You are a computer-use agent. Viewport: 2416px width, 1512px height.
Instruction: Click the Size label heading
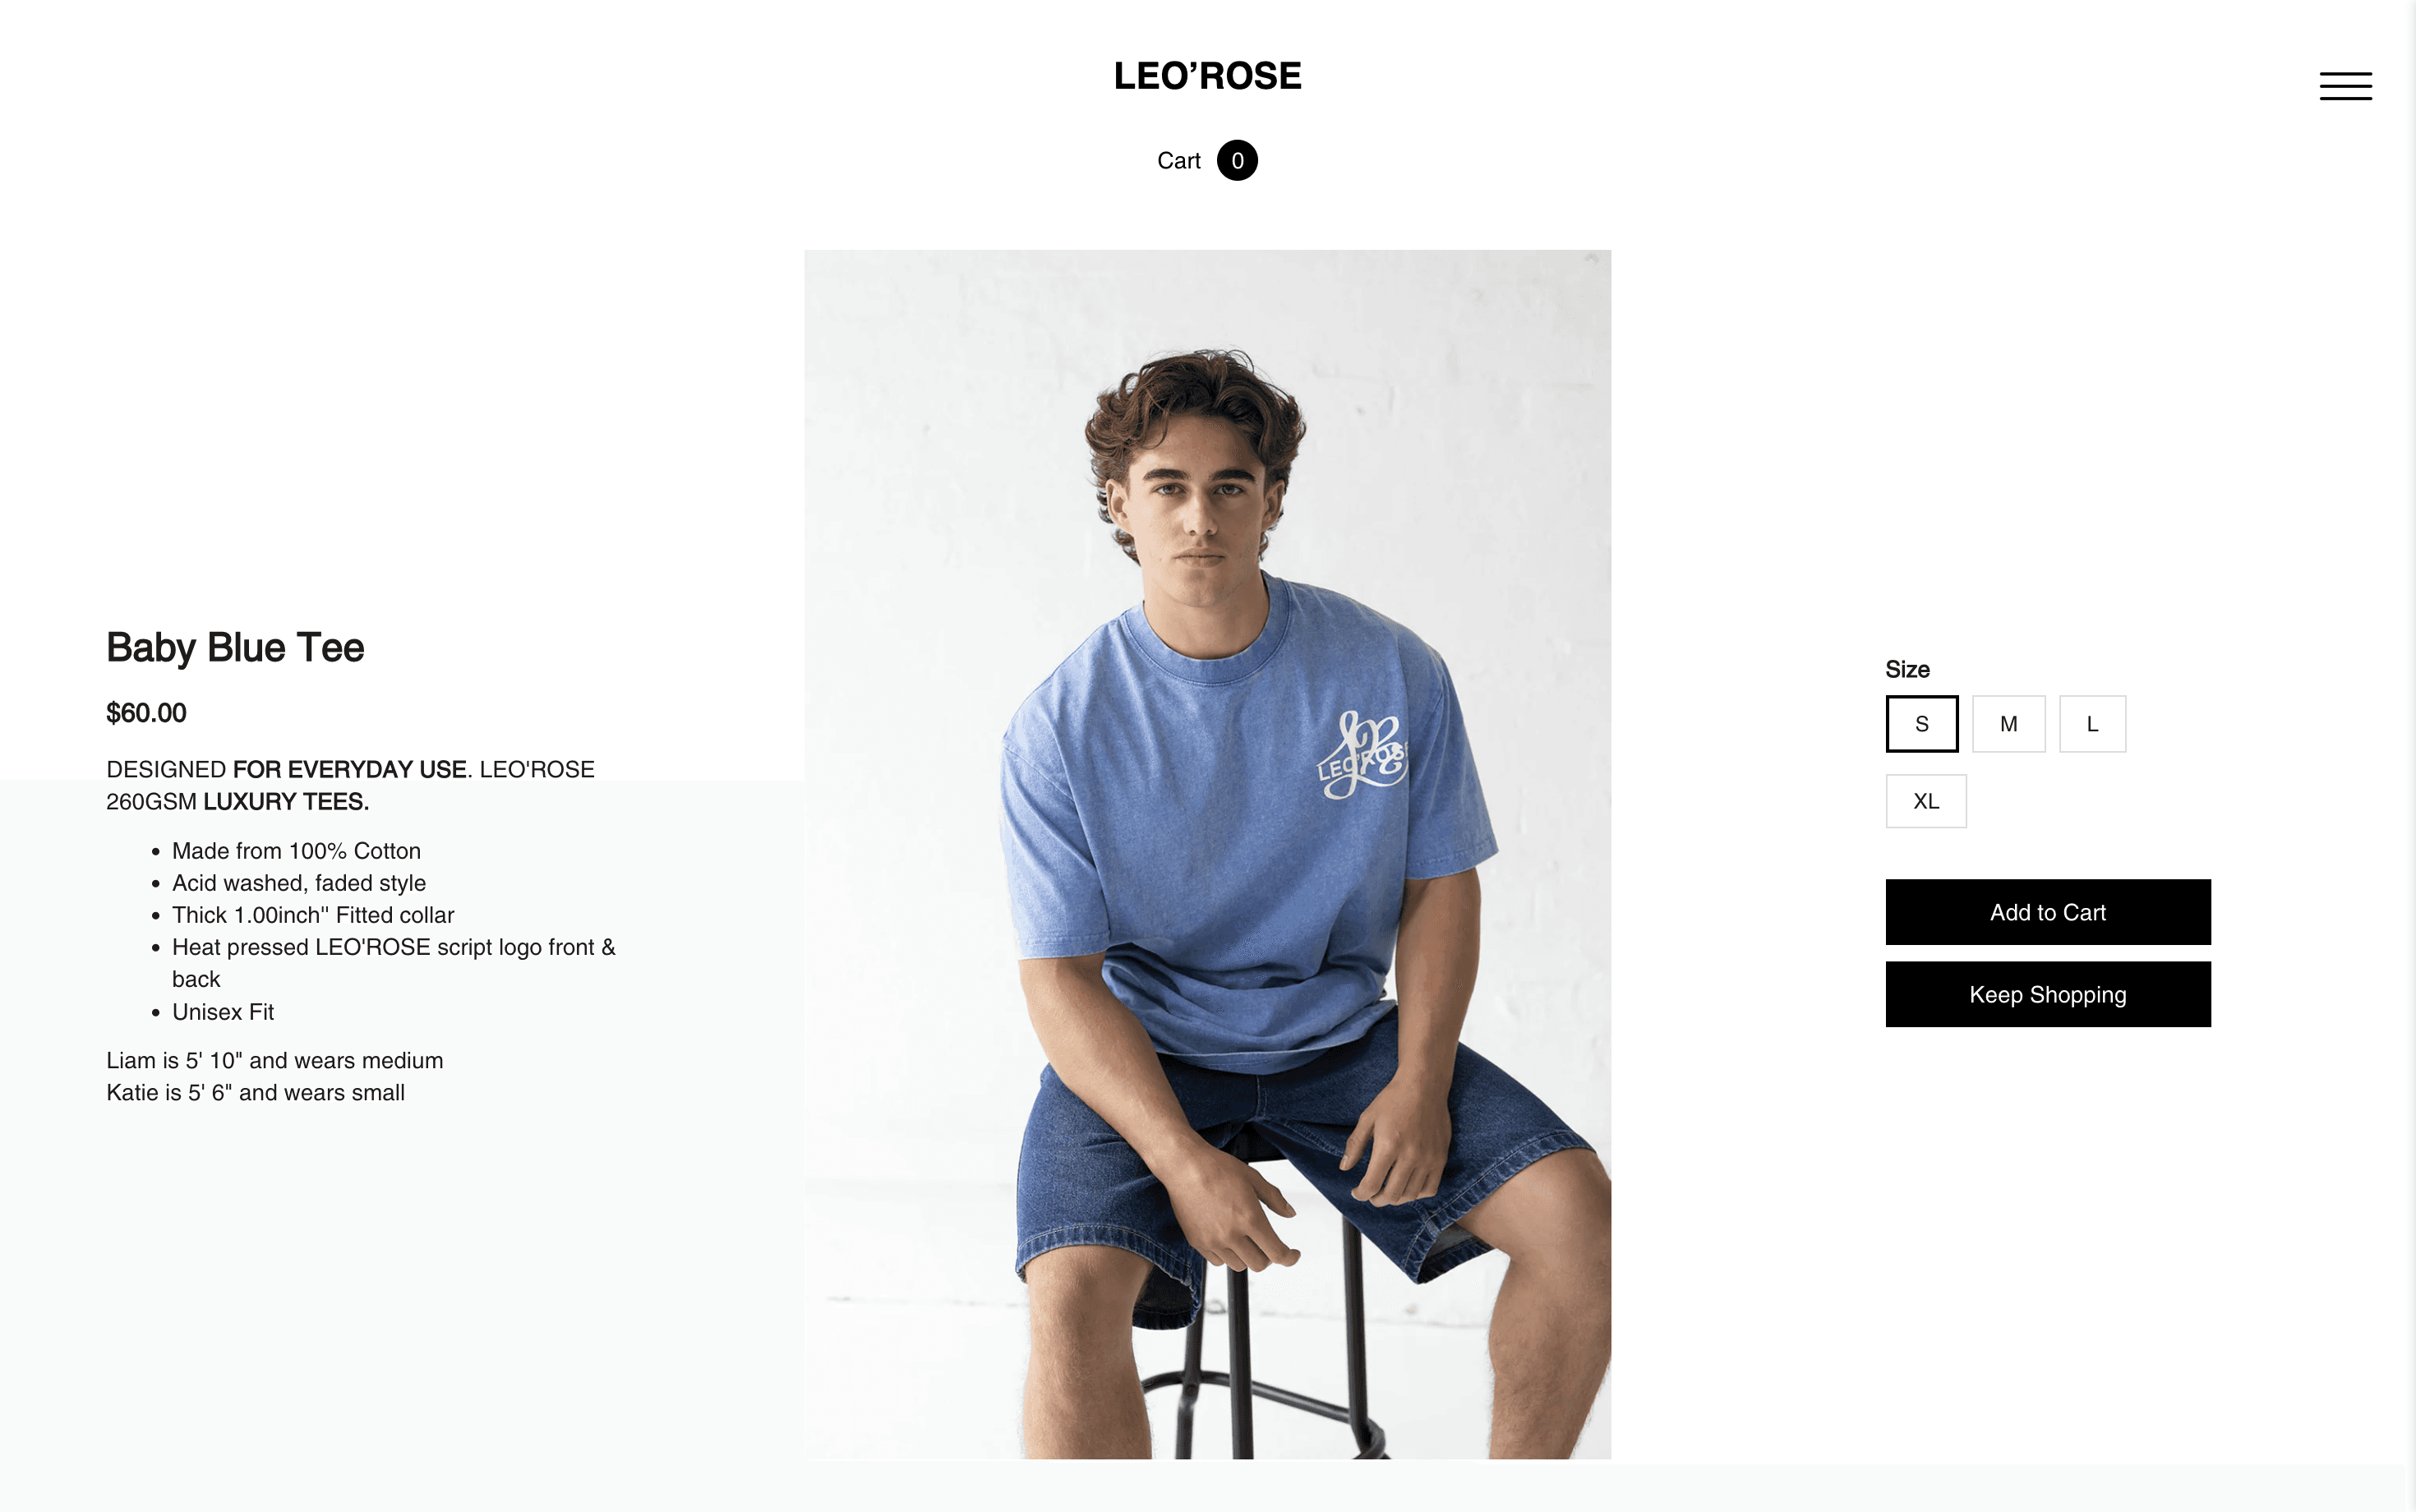pos(1907,669)
